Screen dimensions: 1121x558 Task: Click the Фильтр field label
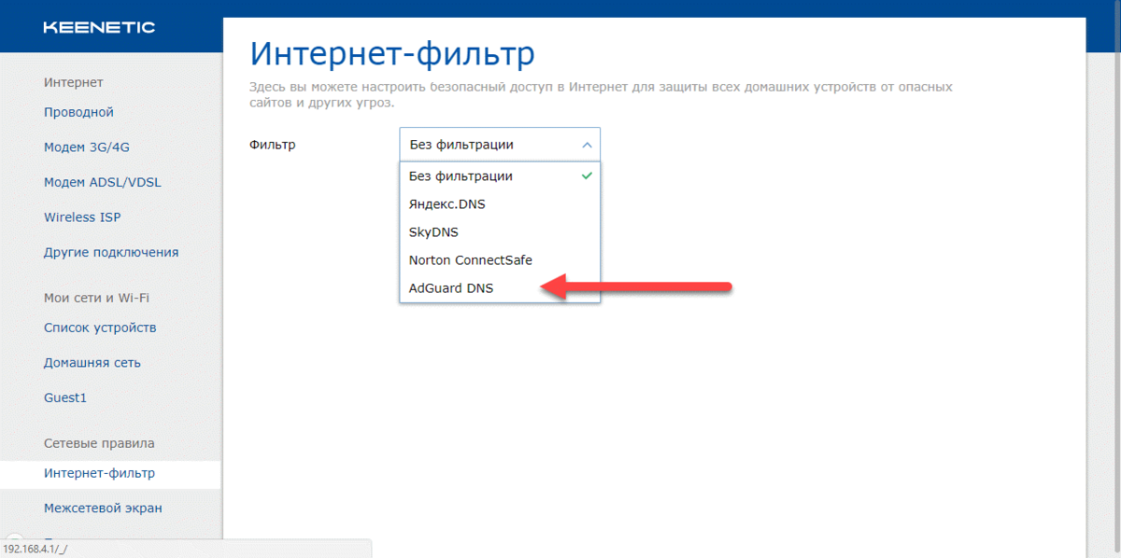point(273,145)
